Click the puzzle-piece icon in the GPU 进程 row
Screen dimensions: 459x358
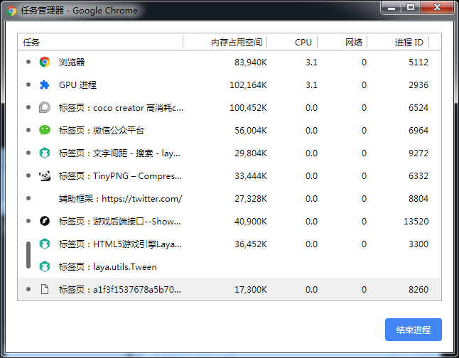[x=45, y=85]
